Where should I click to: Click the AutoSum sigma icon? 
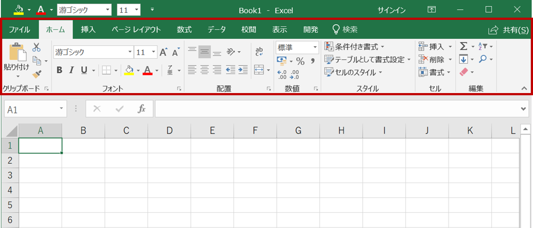coord(463,46)
